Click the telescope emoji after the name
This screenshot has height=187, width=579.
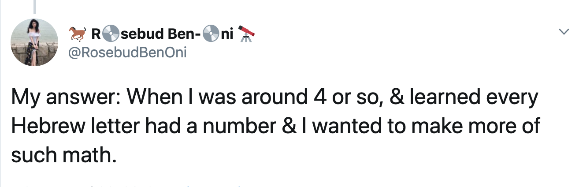coord(246,33)
